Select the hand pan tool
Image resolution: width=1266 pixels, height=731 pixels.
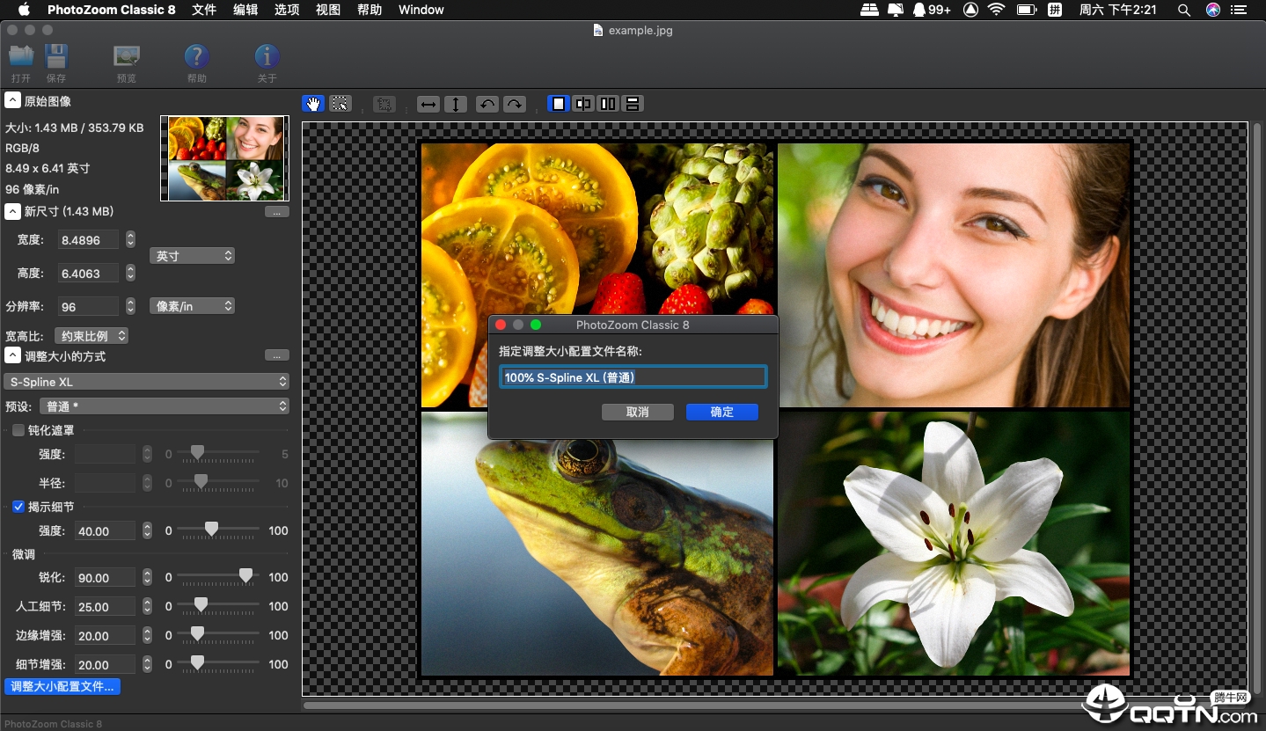coord(312,104)
